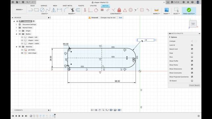
Task: Open the INSPECT dropdown menu
Action: click(156, 14)
